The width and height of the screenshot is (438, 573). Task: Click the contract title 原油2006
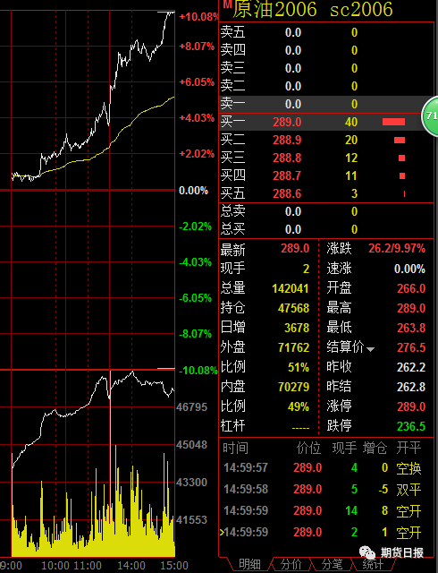[274, 10]
